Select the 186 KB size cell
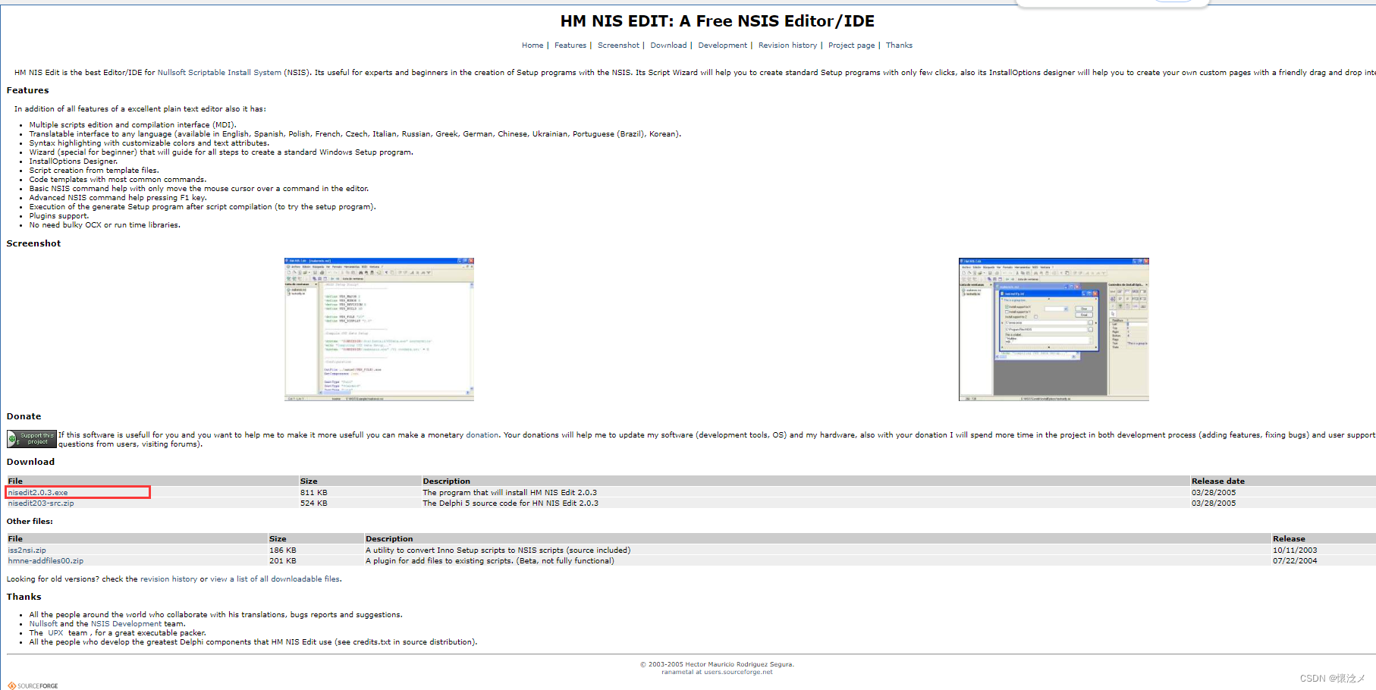 282,550
